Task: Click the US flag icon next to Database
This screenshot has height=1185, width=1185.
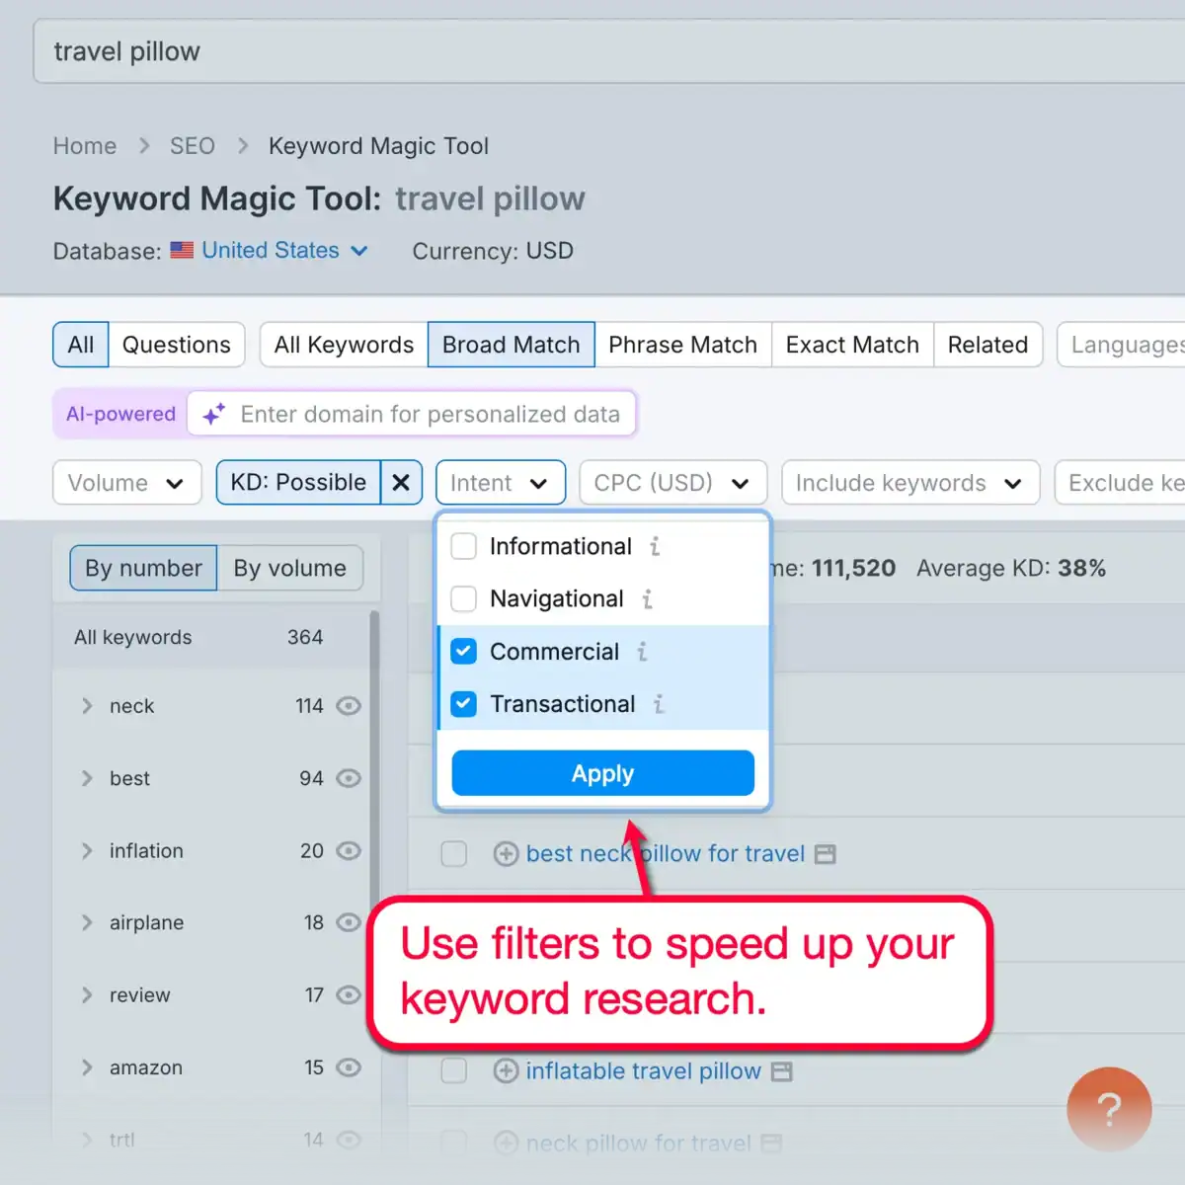Action: click(182, 250)
